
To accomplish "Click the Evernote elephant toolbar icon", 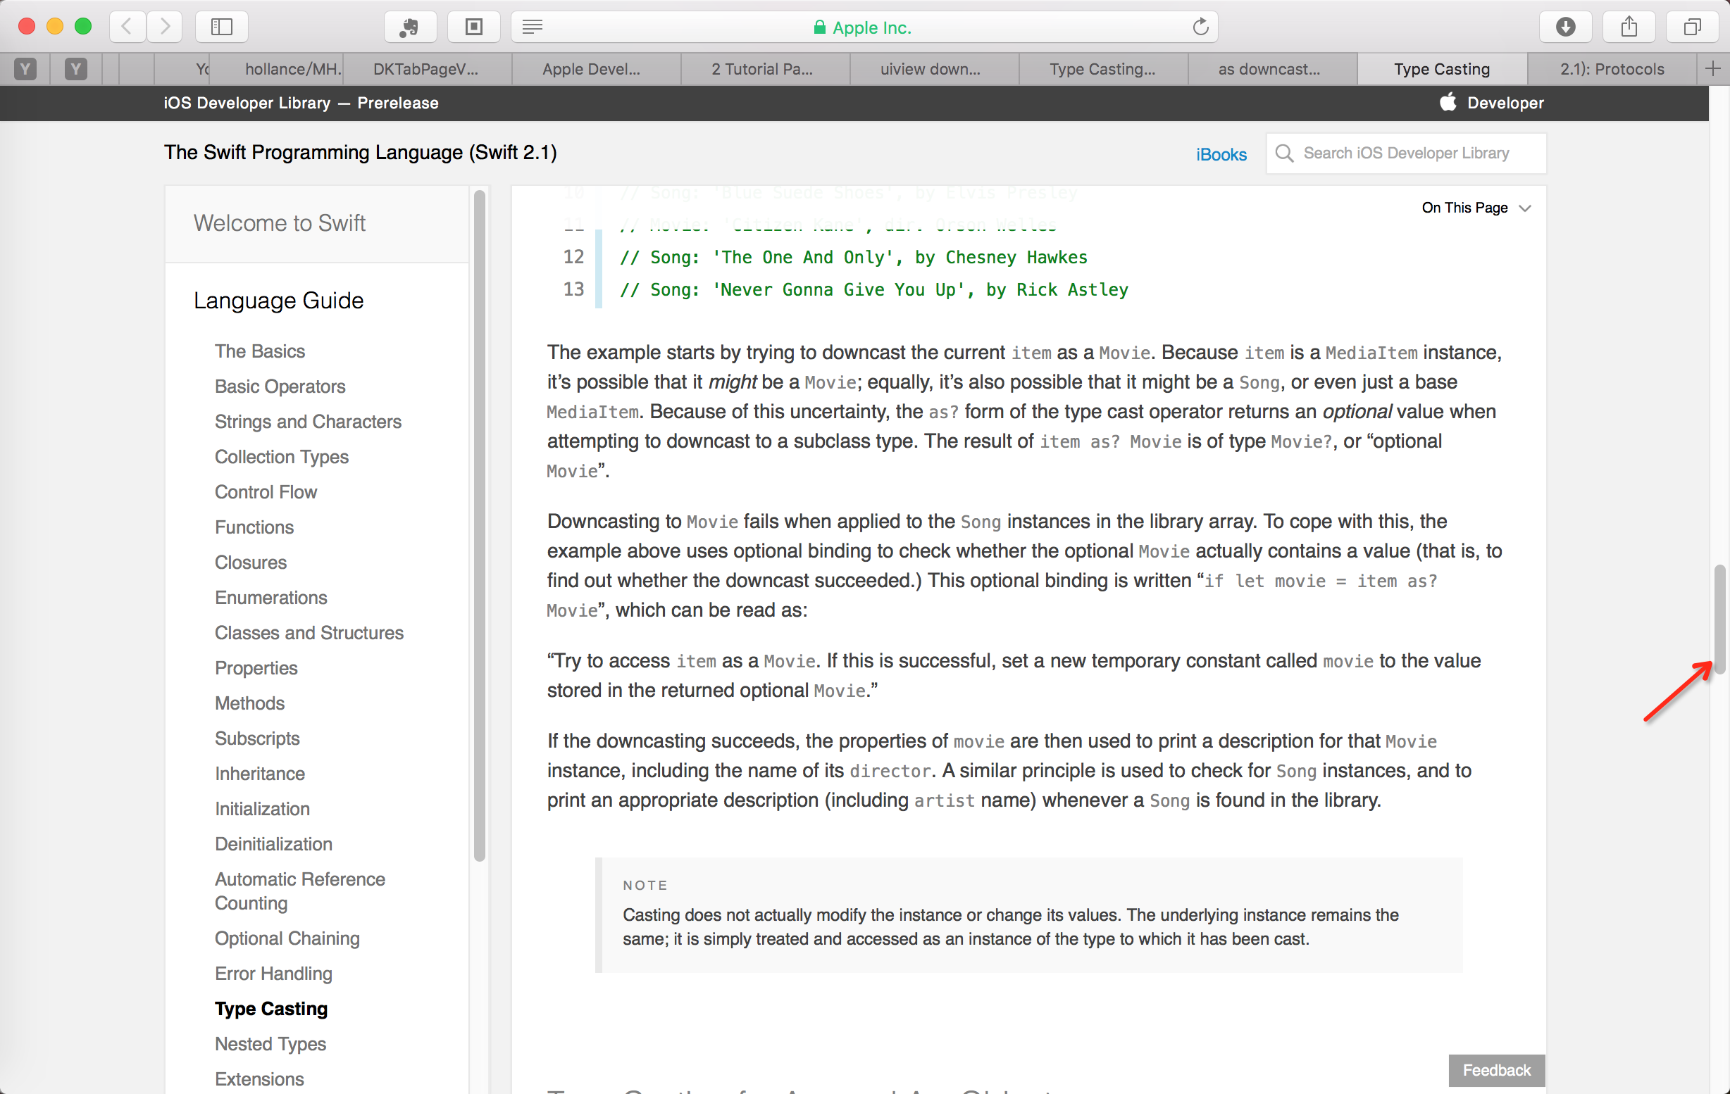I will click(410, 27).
